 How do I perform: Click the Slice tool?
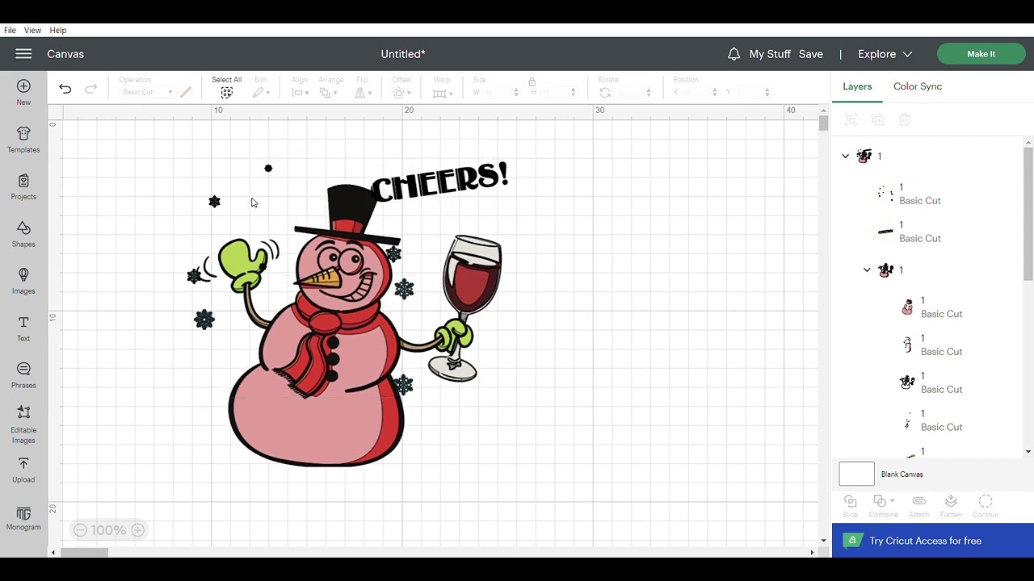point(850,506)
